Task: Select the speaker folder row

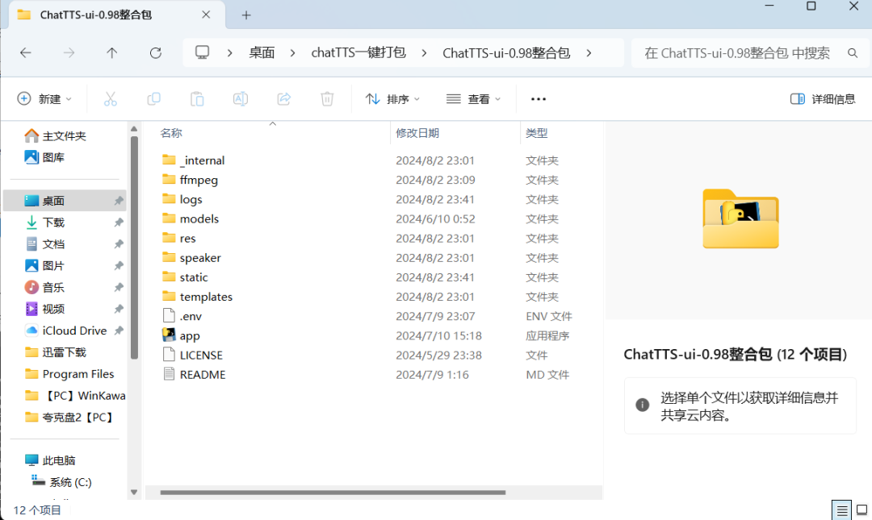Action: click(192, 258)
